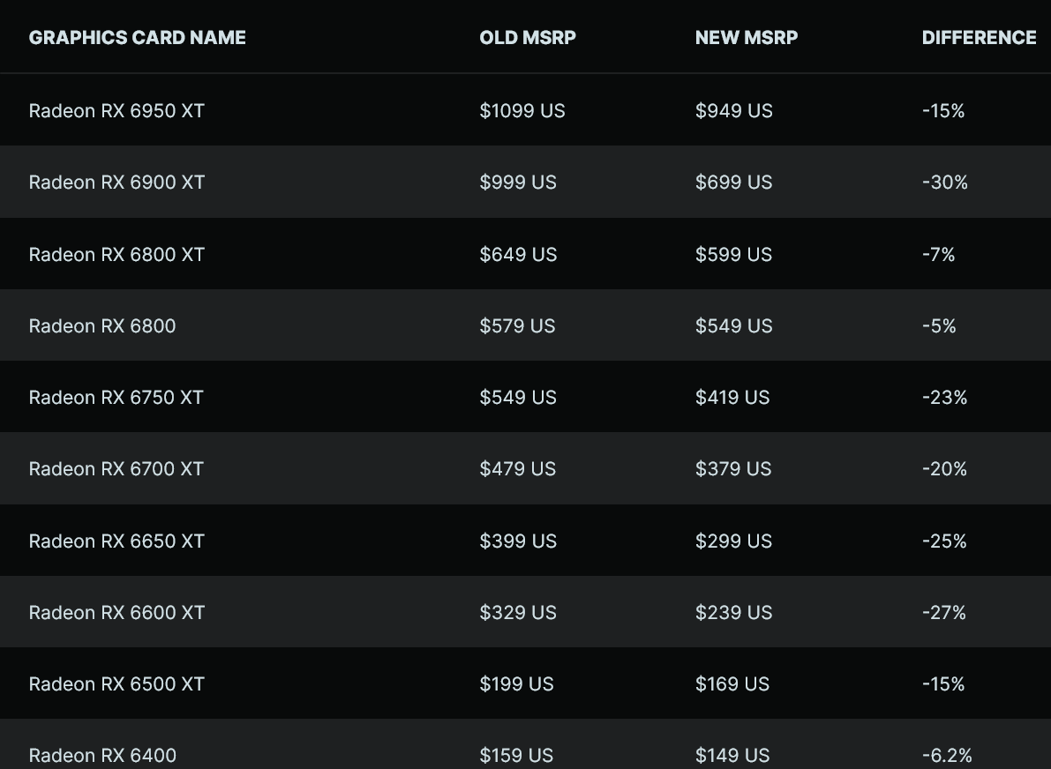Select the Radeon RX 6600 XT cell
Image resolution: width=1051 pixels, height=769 pixels.
coord(116,613)
